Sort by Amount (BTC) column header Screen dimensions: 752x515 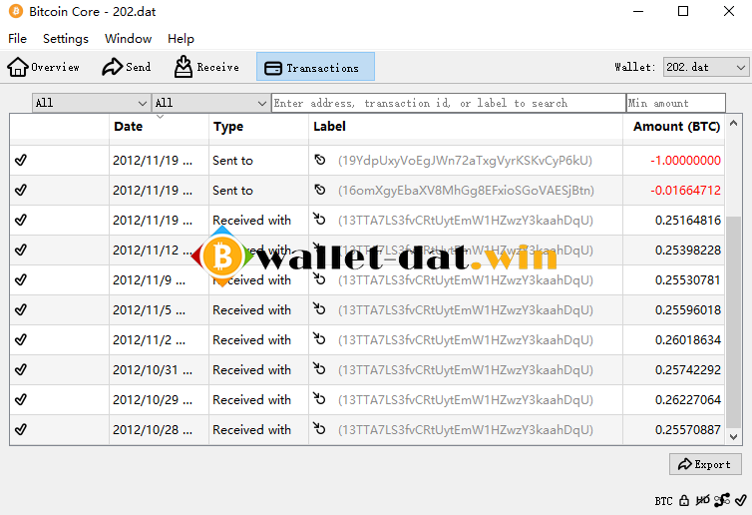(674, 126)
